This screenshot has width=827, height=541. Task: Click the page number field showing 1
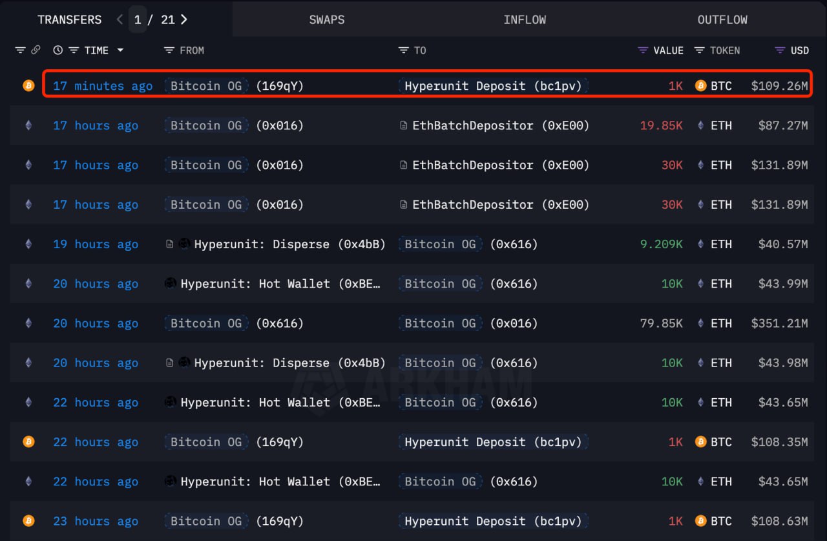point(138,19)
